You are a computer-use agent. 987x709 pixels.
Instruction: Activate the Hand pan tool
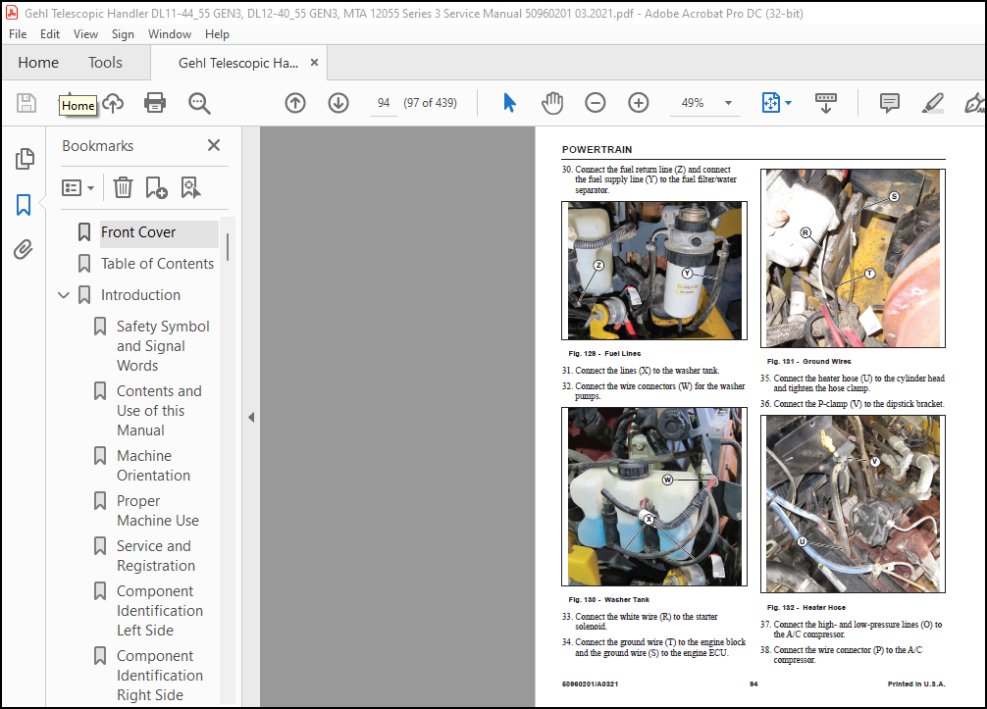(x=552, y=103)
